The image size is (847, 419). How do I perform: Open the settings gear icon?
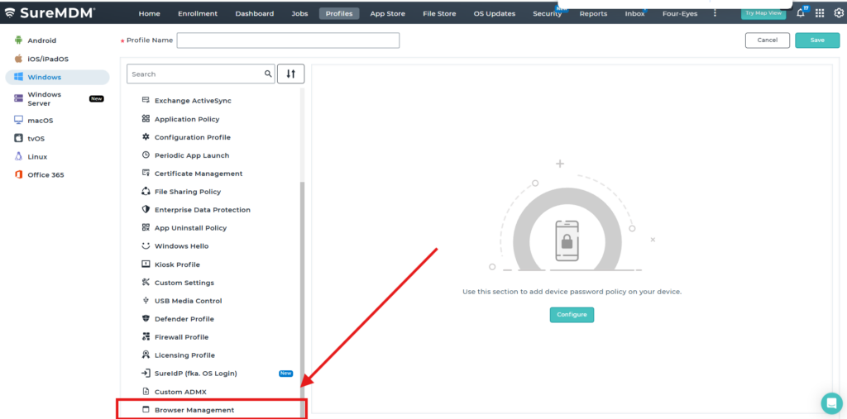click(x=839, y=13)
